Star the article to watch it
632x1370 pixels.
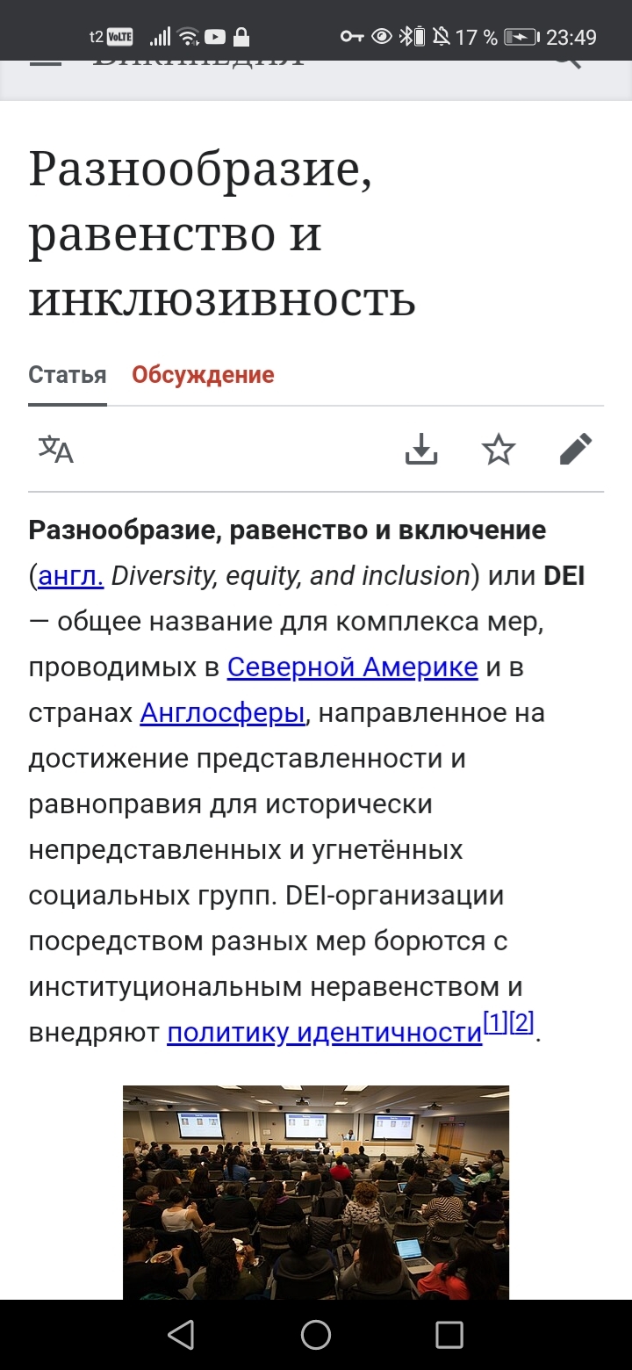pyautogui.click(x=499, y=450)
